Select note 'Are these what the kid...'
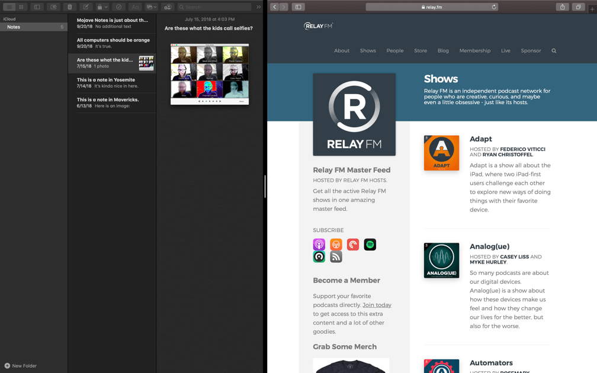The height and width of the screenshot is (373, 597). [x=112, y=63]
